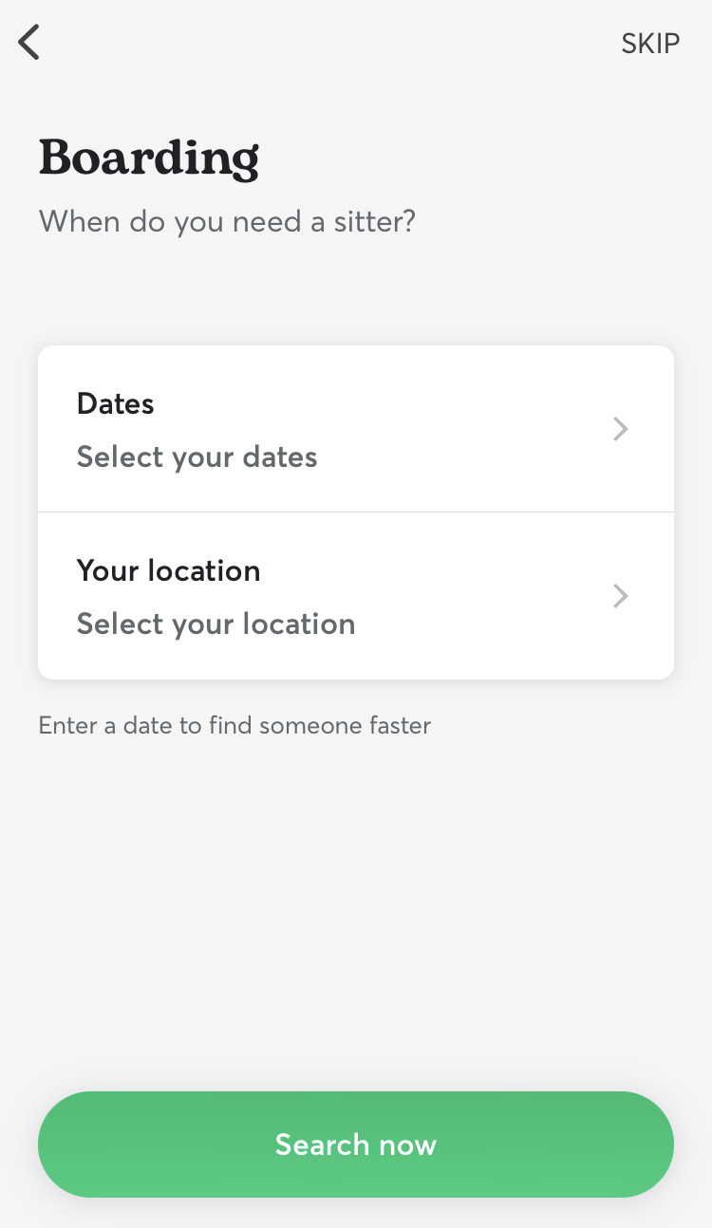712x1228 pixels.
Task: Tap the green Search now bar
Action: click(x=356, y=1144)
